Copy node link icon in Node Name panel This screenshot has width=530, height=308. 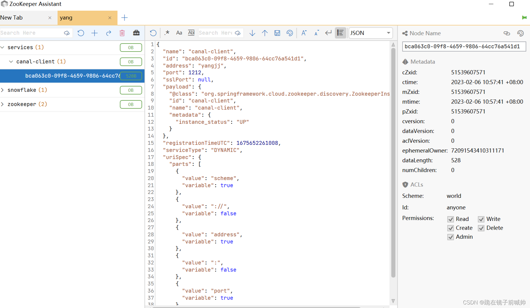click(x=507, y=33)
